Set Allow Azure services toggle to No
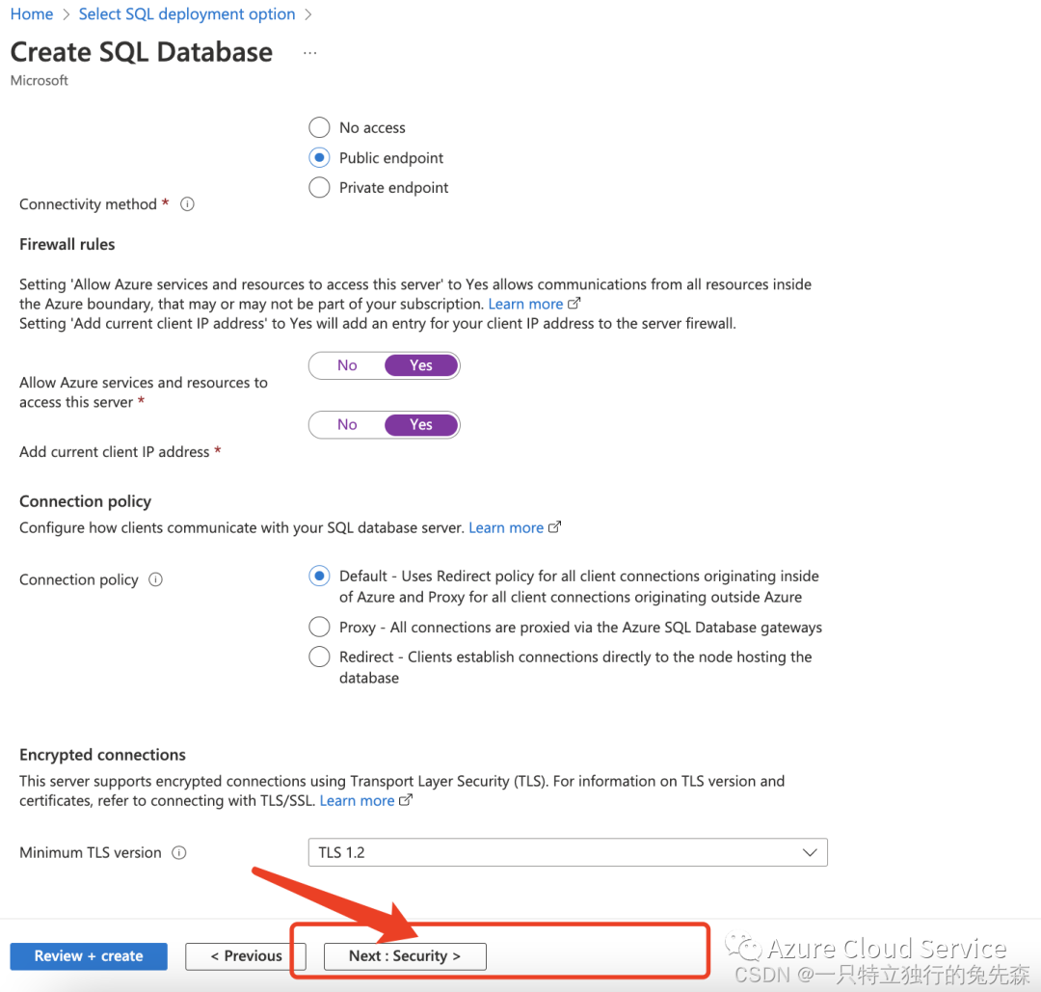Viewport: 1041px width, 992px height. [347, 365]
